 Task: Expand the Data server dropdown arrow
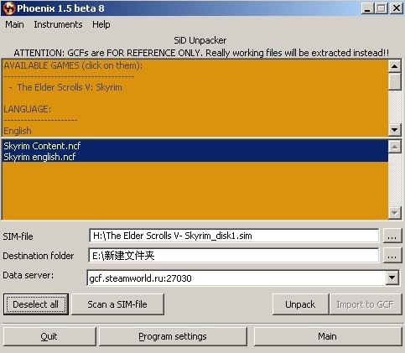pyautogui.click(x=392, y=278)
